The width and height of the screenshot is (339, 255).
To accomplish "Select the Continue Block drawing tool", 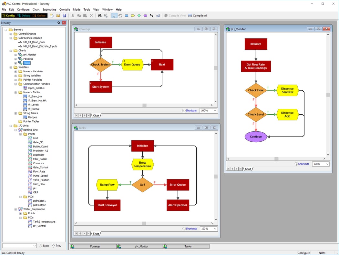I will click(x=145, y=15).
